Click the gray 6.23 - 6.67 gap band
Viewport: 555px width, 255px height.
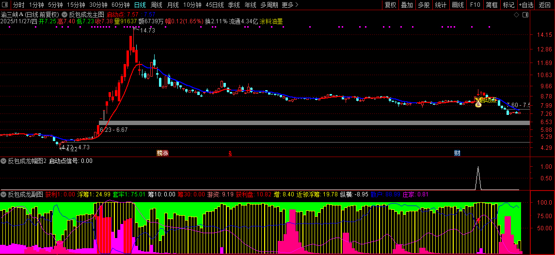[x=314, y=123]
